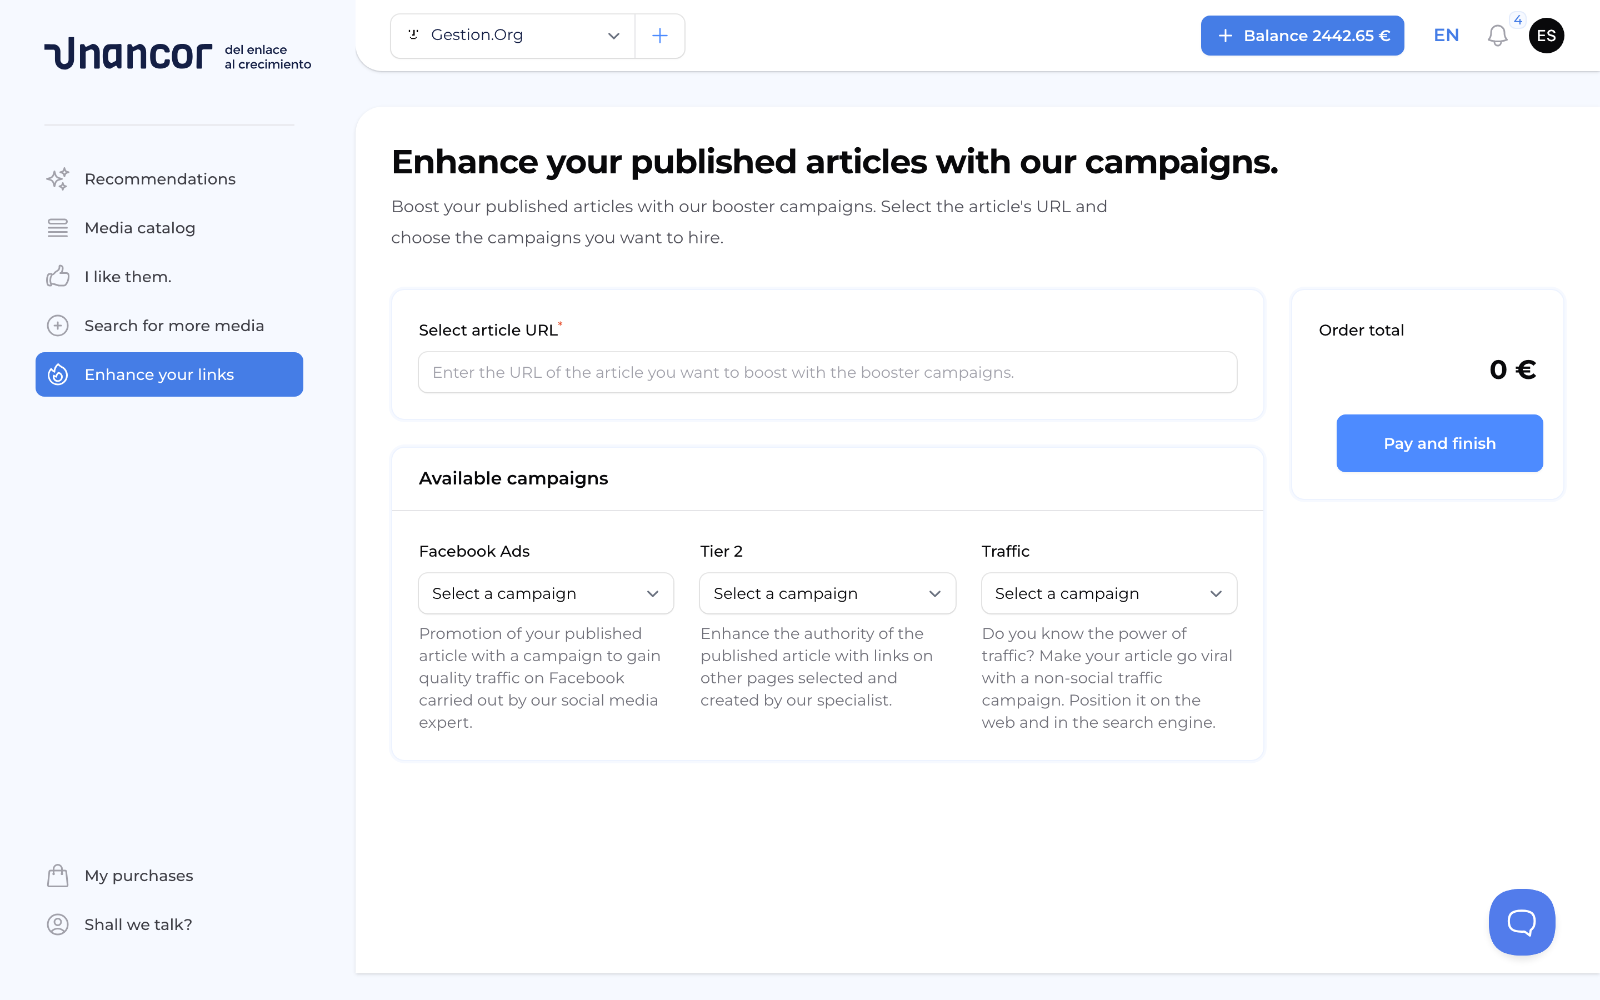This screenshot has height=1000, width=1600.
Task: Click the plus icon for Search for more media
Action: [58, 326]
